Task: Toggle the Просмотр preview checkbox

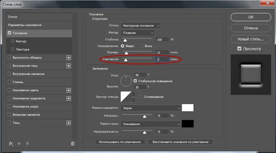Action: [239, 49]
